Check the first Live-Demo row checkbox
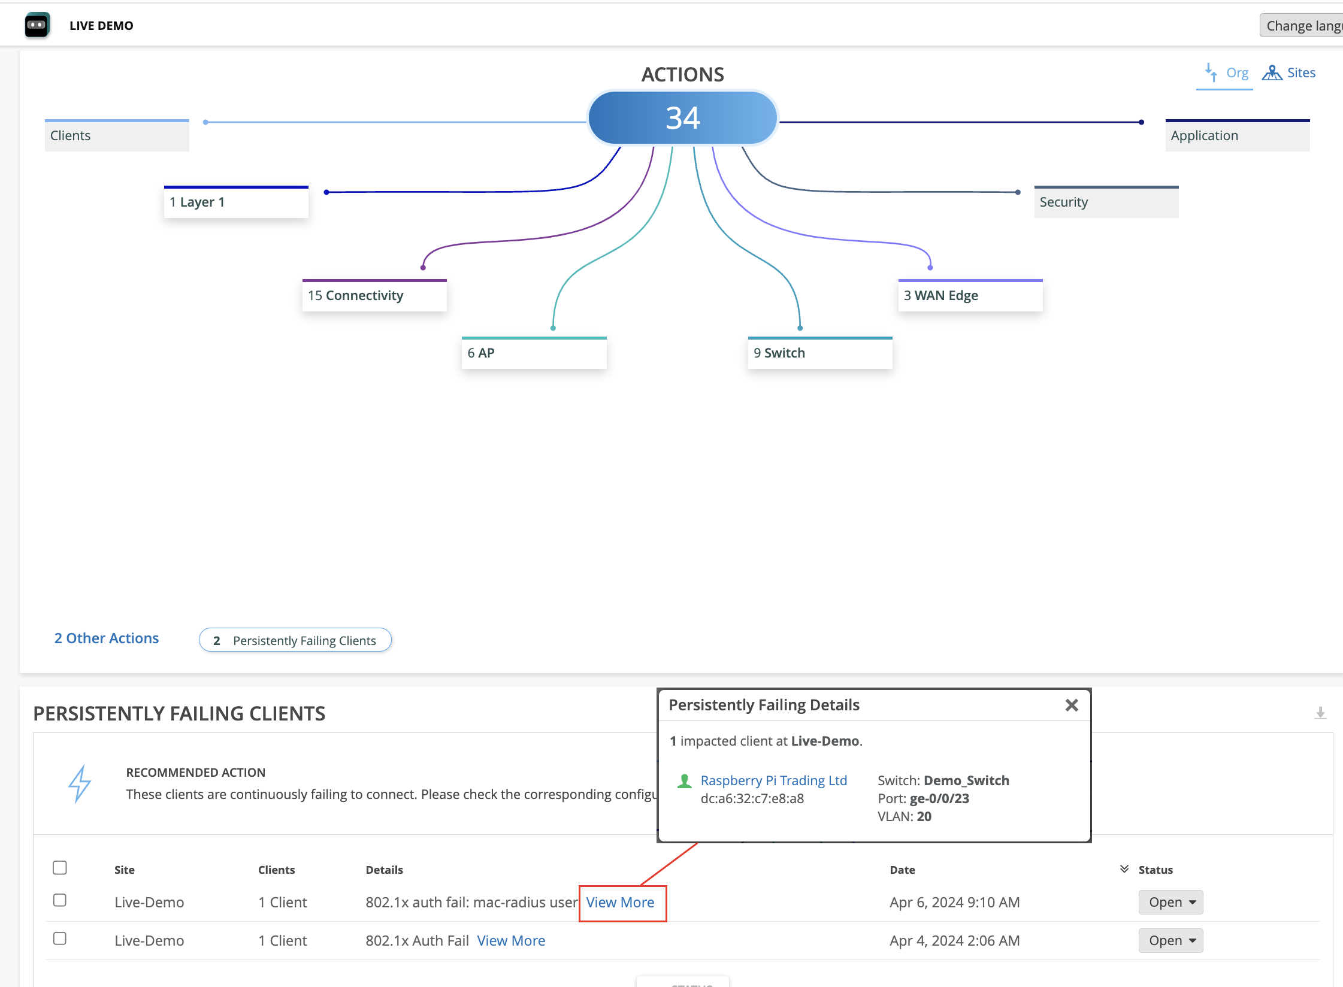 click(59, 900)
